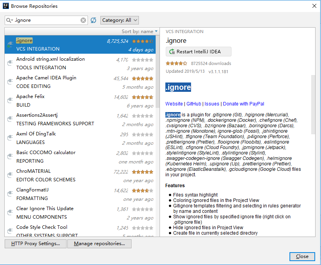Screen dimensions: 321x265
Task: Close the Browse Repositories dialog with Close button
Action: (x=302, y=256)
